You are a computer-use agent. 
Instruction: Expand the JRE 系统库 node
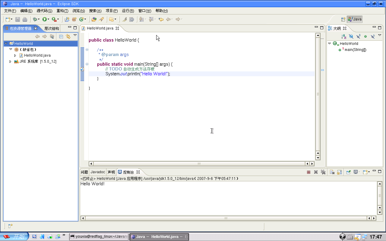11,61
